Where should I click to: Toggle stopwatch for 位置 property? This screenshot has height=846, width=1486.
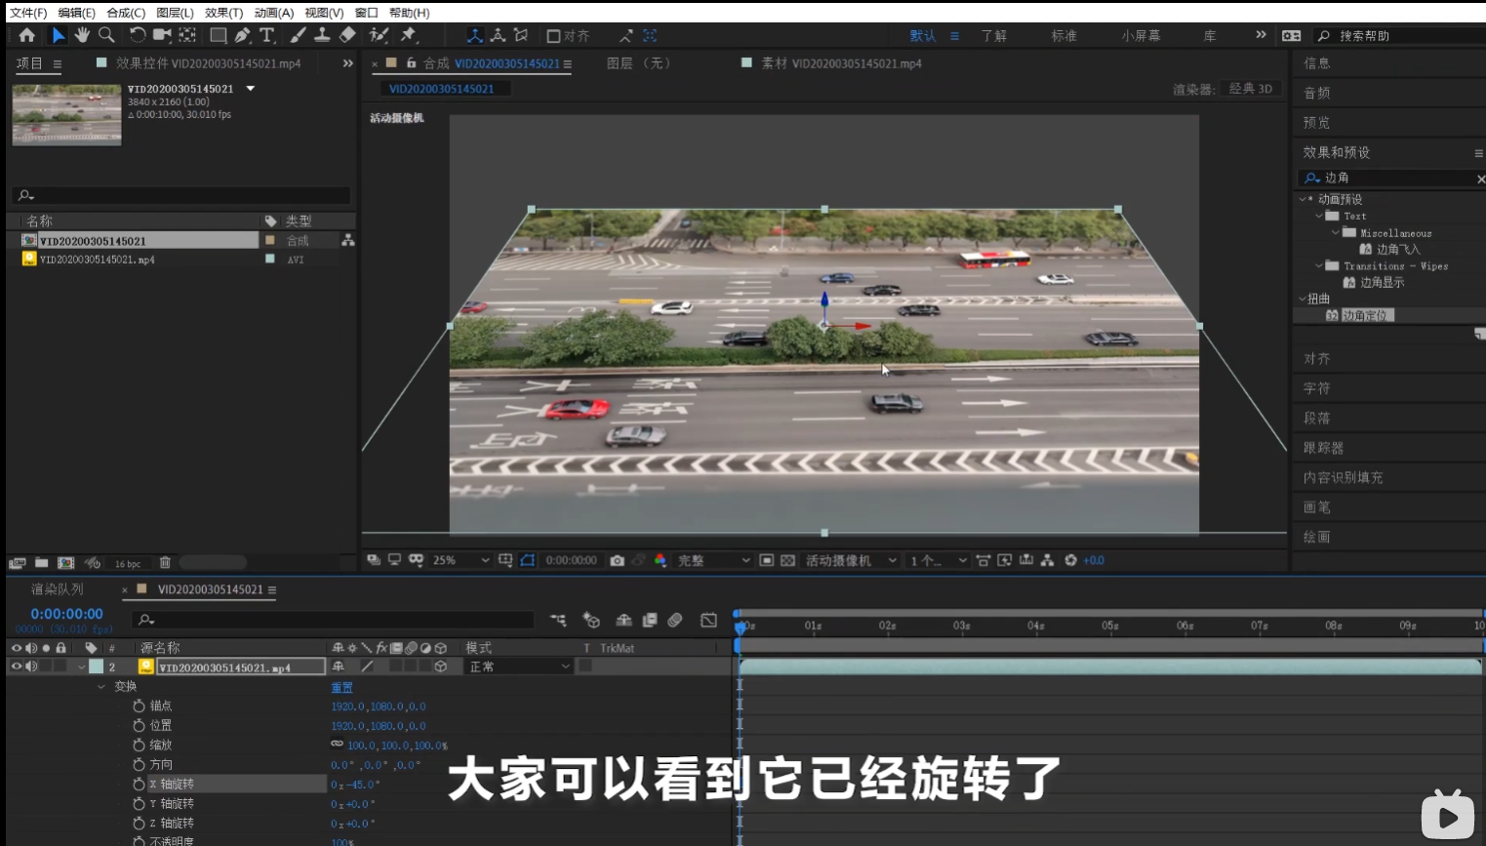click(139, 725)
